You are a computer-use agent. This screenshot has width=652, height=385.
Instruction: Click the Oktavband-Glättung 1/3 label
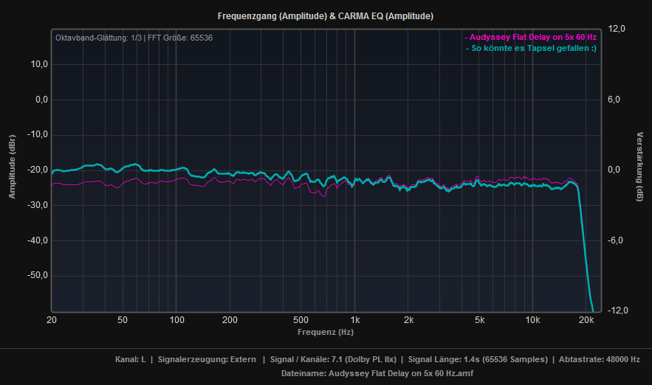100,38
